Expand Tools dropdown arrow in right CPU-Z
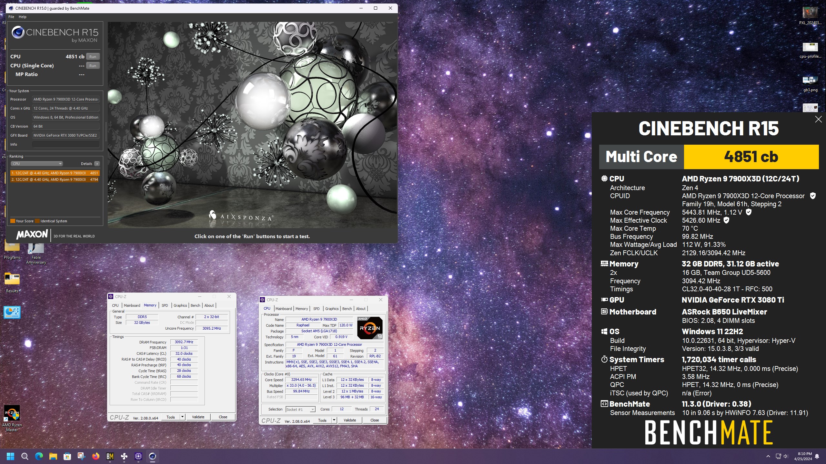The width and height of the screenshot is (826, 464). (x=334, y=420)
